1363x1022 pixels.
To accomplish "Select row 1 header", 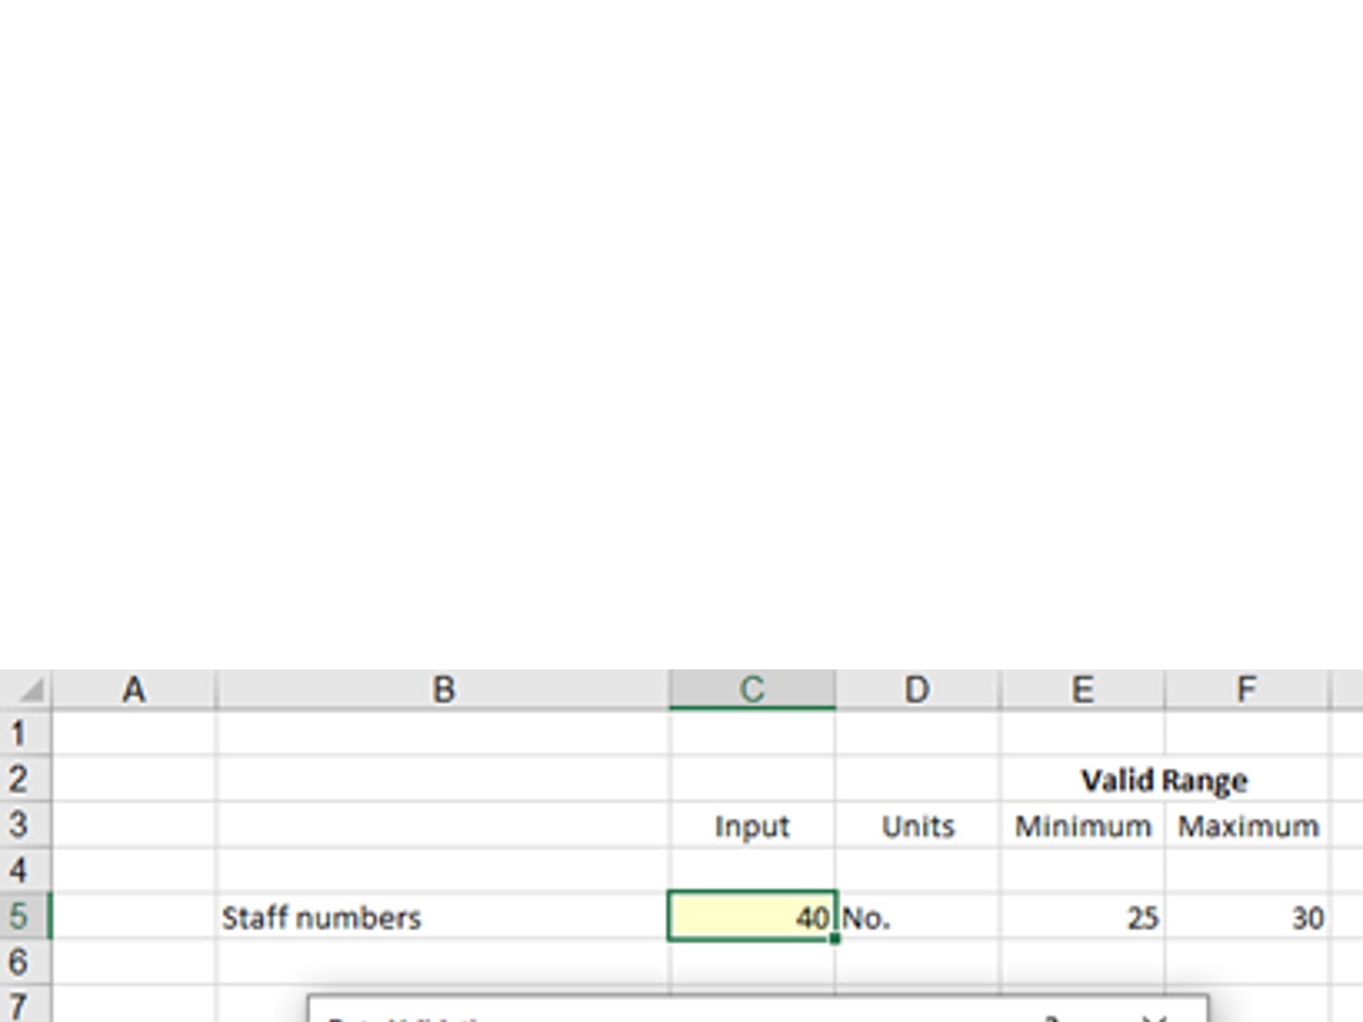I will click(x=20, y=733).
